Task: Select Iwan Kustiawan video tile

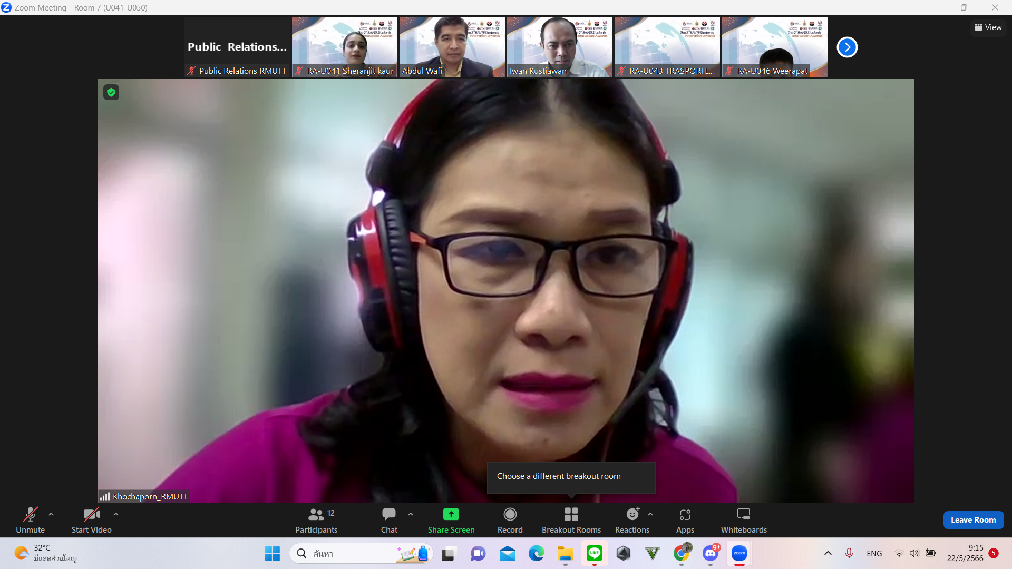Action: point(560,47)
